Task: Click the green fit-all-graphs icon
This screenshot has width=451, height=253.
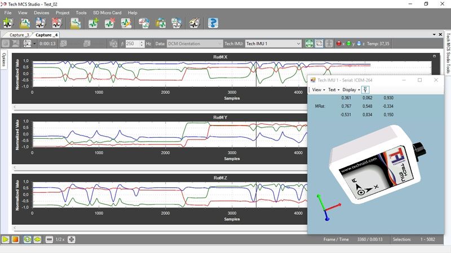Action: [309, 43]
